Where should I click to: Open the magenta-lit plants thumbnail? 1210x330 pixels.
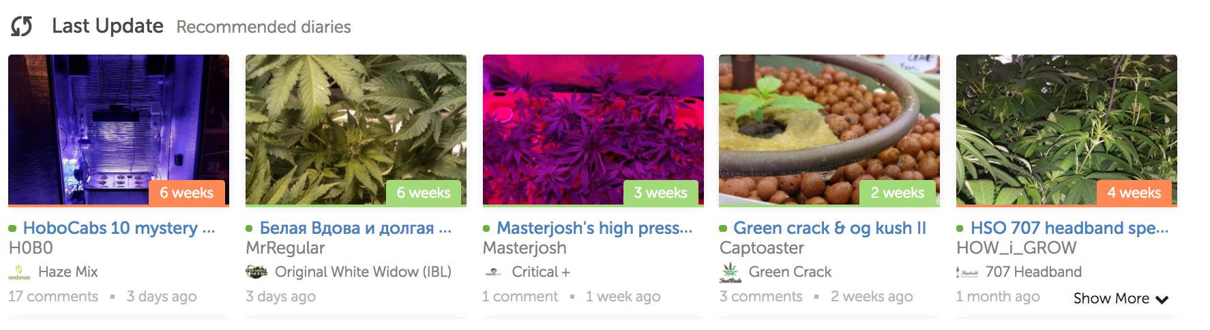pyautogui.click(x=593, y=130)
